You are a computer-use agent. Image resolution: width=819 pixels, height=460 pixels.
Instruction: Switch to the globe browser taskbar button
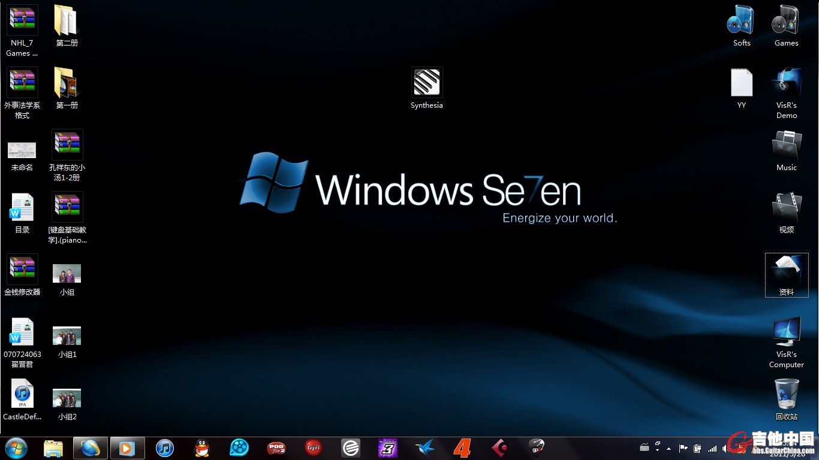point(91,448)
